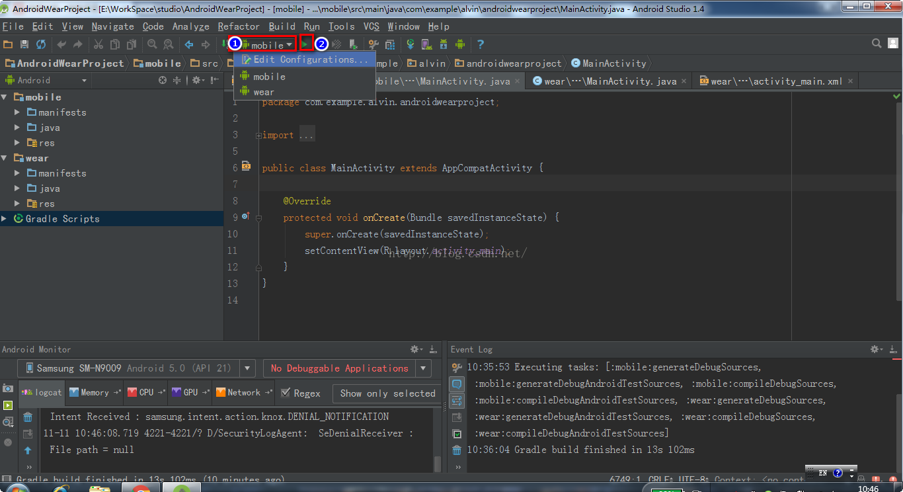The image size is (903, 492).
Task: Click androidwearproject breadcrumb folder
Action: pos(507,63)
